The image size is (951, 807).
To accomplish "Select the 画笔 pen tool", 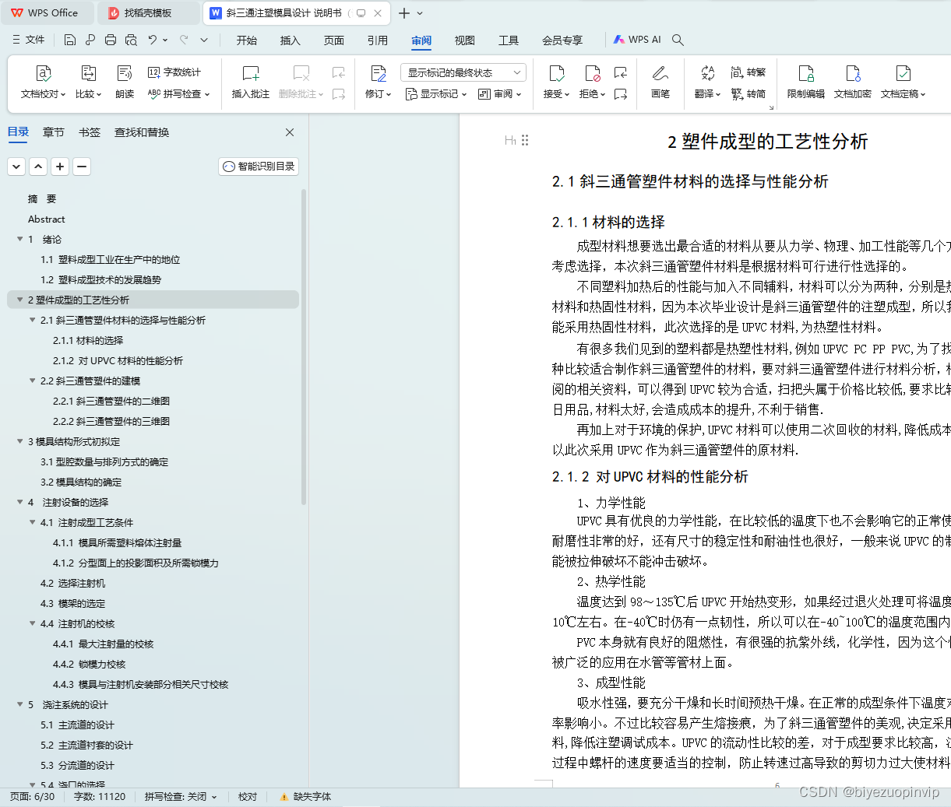I will [660, 82].
